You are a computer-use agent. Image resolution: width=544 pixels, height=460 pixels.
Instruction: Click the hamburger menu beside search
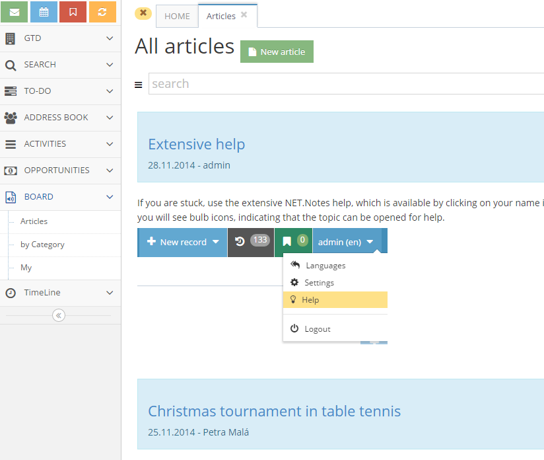tap(139, 85)
